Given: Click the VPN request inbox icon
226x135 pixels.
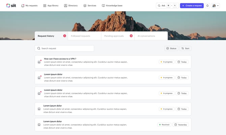Looking at the screenshot, I should [39, 62].
